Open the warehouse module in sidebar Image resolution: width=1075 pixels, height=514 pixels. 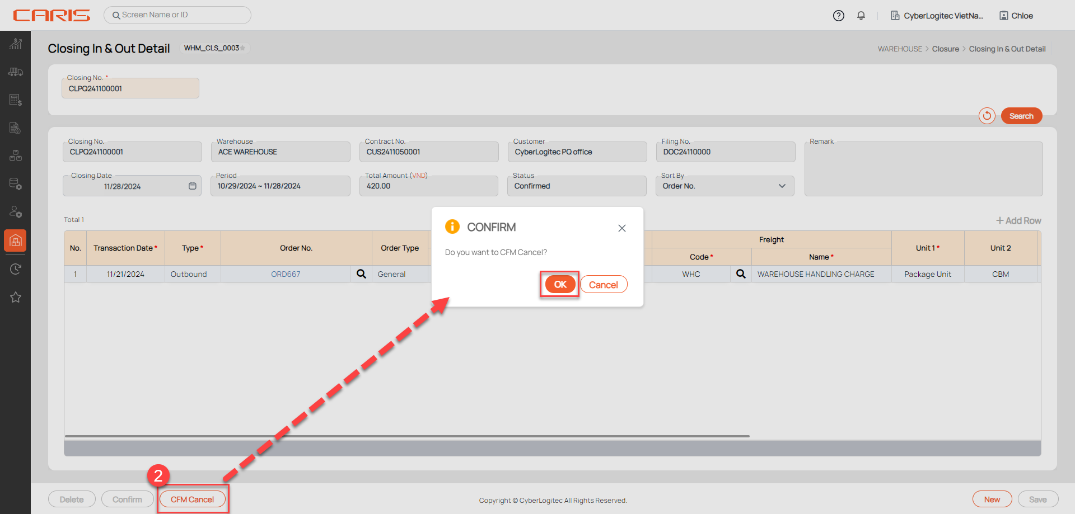tap(15, 241)
